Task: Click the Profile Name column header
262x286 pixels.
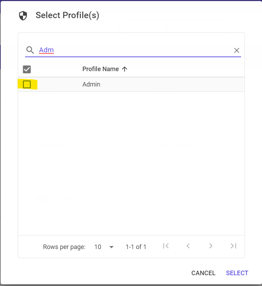Action: (x=100, y=69)
